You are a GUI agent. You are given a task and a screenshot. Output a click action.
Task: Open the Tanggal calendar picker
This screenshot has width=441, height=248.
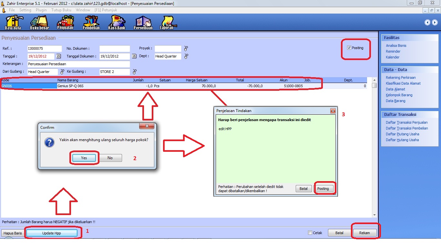[x=58, y=56]
